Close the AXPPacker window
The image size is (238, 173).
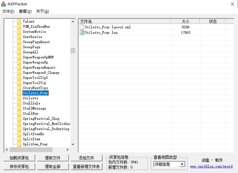(x=232, y=4)
